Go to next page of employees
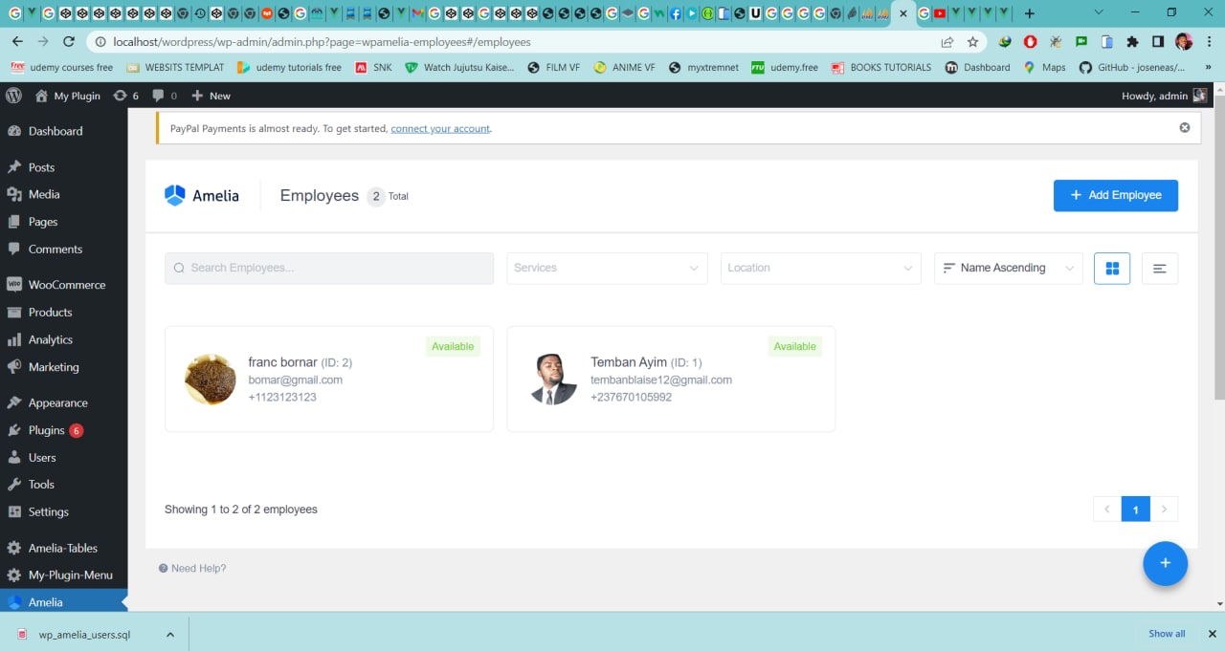This screenshot has height=651, width=1225. coord(1164,510)
